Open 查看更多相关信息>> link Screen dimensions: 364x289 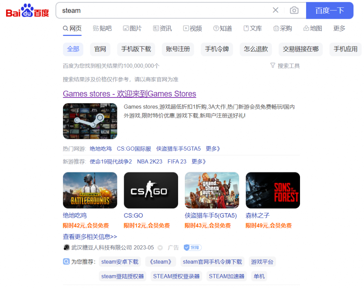(x=90, y=237)
